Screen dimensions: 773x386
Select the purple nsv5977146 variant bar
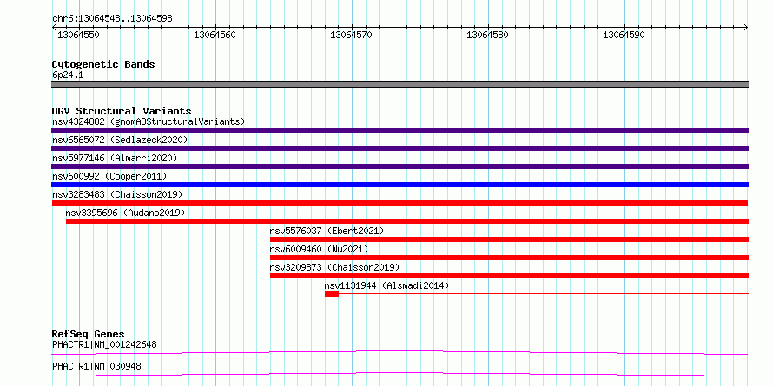(x=400, y=167)
